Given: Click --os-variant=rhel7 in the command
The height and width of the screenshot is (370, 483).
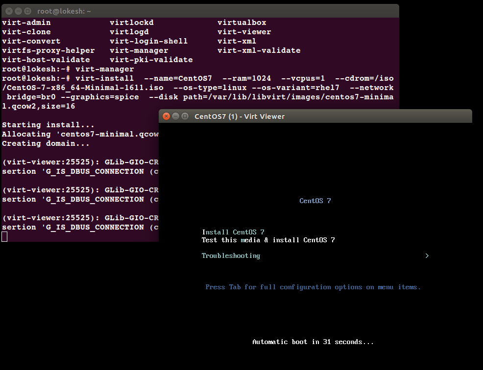Looking at the screenshot, I should [295, 88].
